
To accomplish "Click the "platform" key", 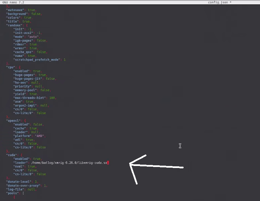I will coord(22,136).
